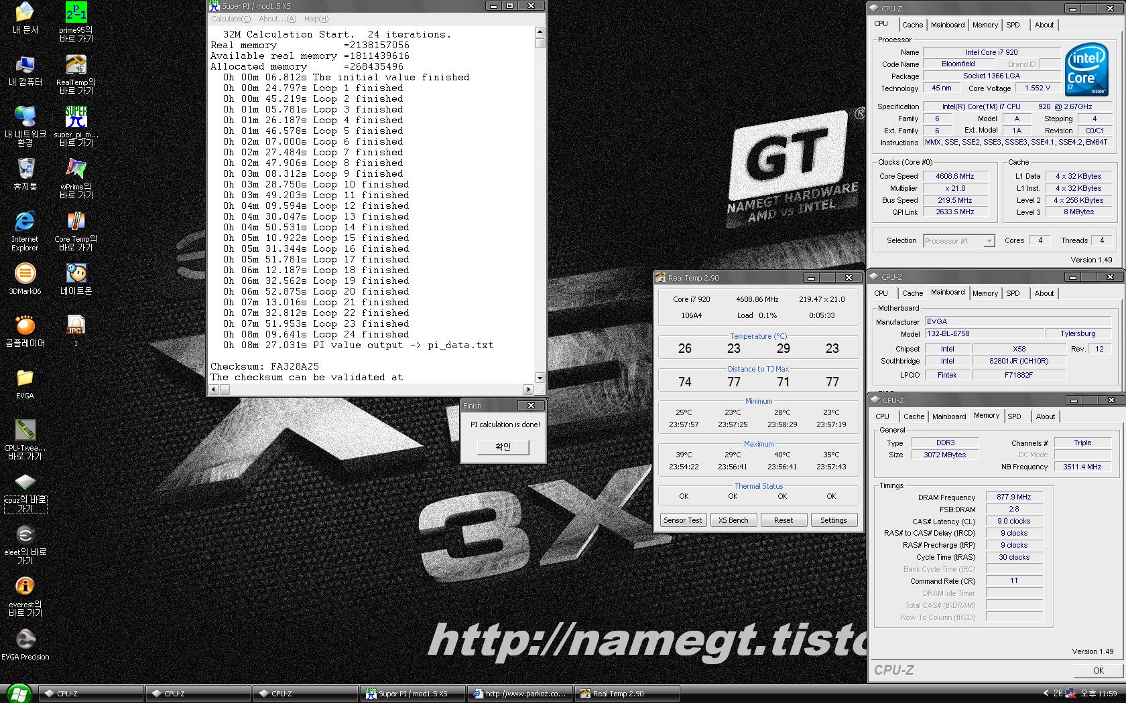Open My Computer desktop icon
This screenshot has width=1126, height=703.
25,70
